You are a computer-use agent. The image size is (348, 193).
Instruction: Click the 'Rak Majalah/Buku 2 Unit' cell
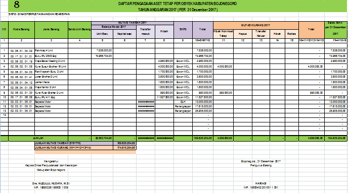click(51, 72)
